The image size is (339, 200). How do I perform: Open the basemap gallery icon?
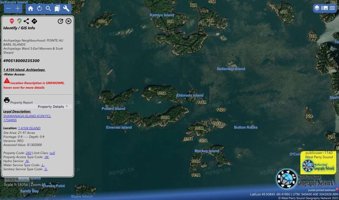pos(324,8)
